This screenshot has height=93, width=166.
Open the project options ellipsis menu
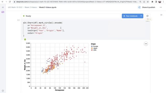(x=161, y=7)
